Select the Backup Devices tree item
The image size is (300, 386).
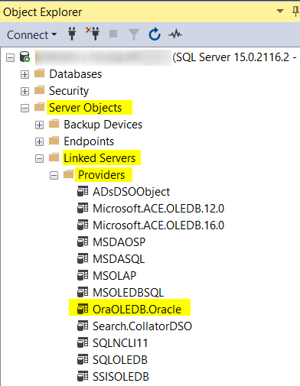tap(103, 125)
